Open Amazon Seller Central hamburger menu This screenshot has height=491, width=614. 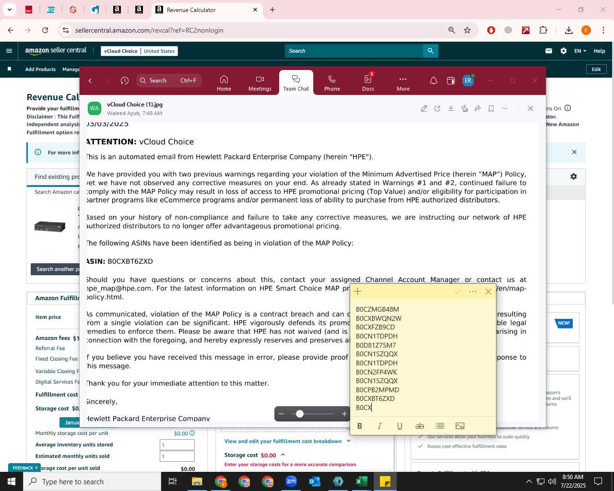9,51
